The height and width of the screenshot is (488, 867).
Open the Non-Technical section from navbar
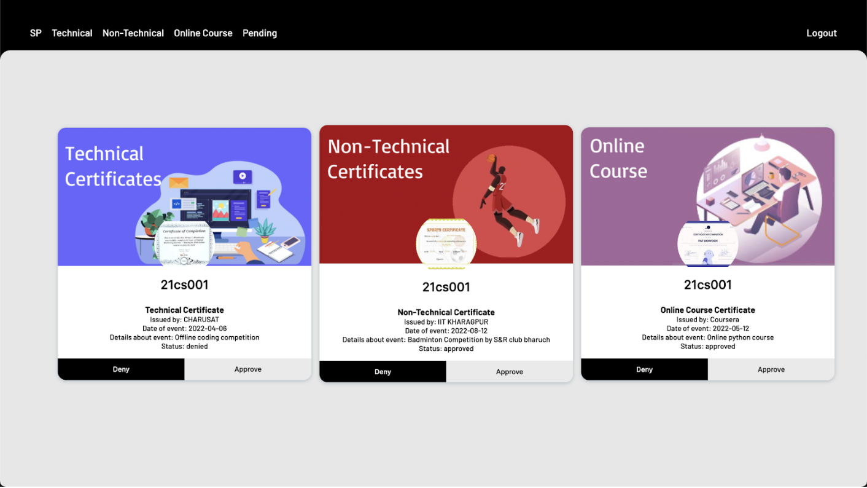pos(133,33)
